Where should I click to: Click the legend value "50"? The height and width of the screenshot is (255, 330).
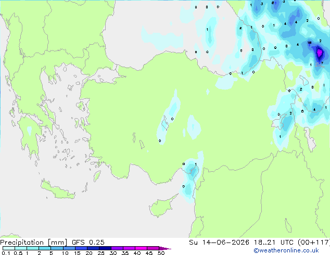point(161,253)
